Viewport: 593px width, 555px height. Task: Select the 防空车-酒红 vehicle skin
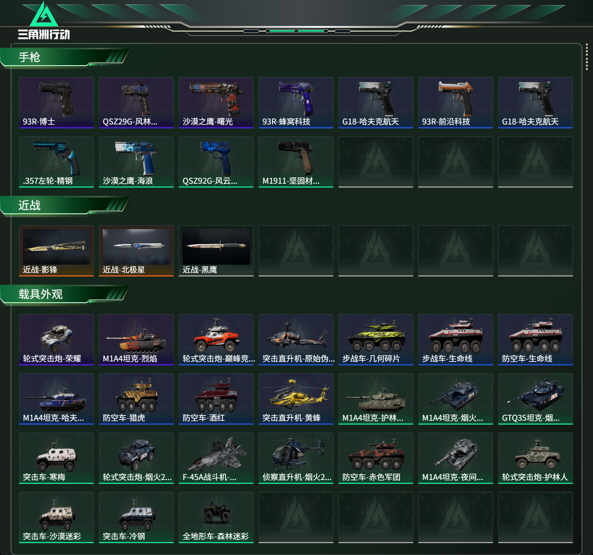coord(216,399)
